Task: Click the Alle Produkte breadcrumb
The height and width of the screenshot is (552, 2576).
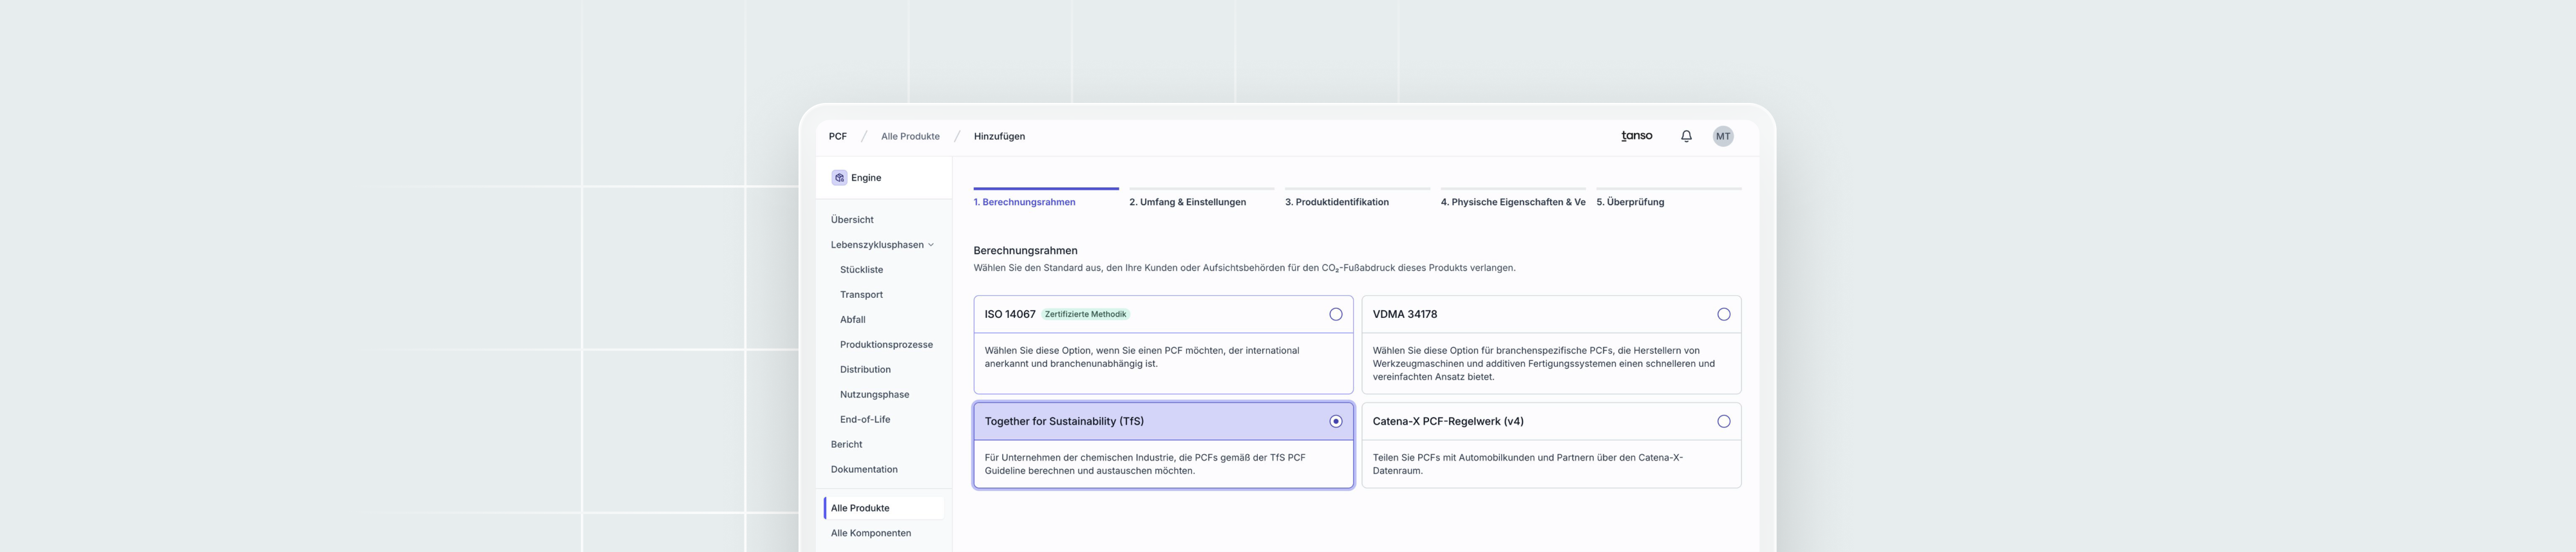Action: point(910,137)
